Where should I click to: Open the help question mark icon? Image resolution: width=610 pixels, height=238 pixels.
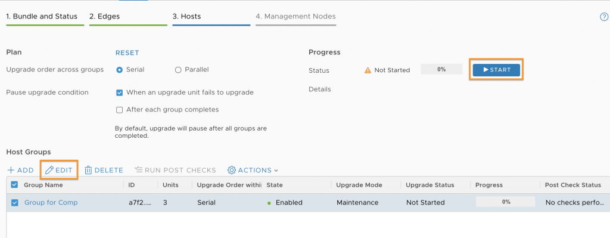[x=604, y=17]
